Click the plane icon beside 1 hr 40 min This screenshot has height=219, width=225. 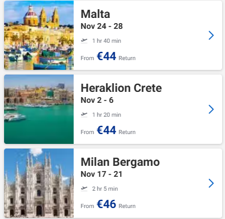[84, 40]
